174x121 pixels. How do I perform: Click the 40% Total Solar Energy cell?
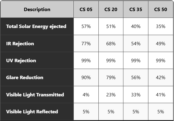click(136, 26)
